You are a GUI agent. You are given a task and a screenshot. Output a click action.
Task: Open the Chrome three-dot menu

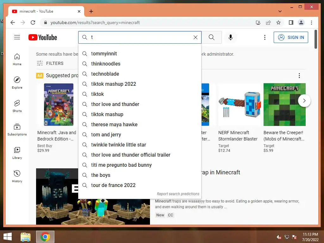click(x=311, y=22)
